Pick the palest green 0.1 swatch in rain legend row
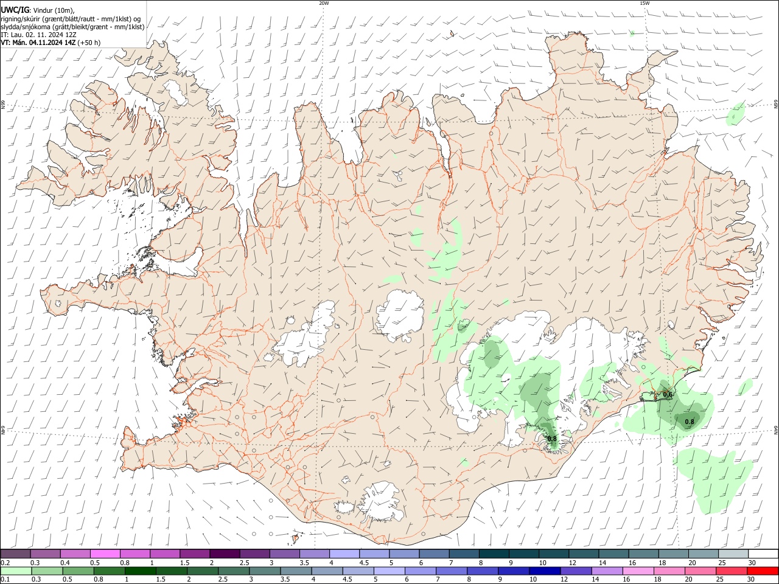This screenshot has width=779, height=584. 16,571
